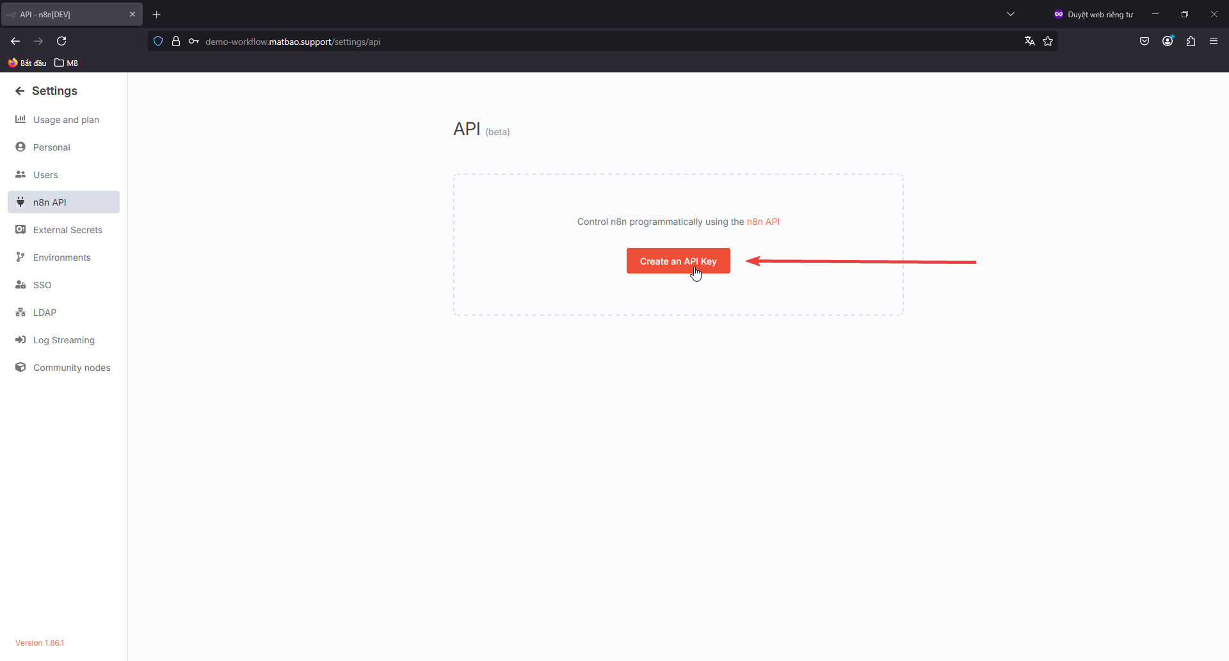This screenshot has height=661, width=1229.
Task: Click the back arrow next to Settings
Action: pos(20,91)
